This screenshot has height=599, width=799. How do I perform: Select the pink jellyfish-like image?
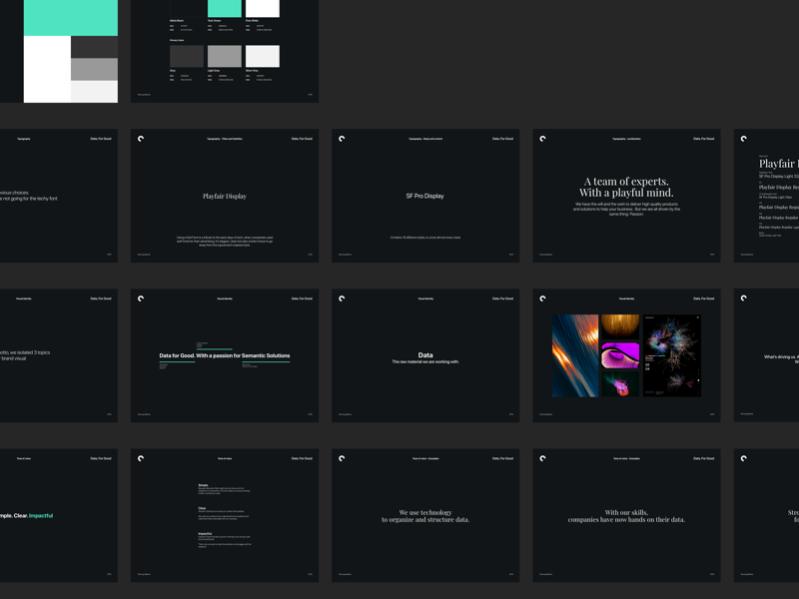click(x=620, y=384)
